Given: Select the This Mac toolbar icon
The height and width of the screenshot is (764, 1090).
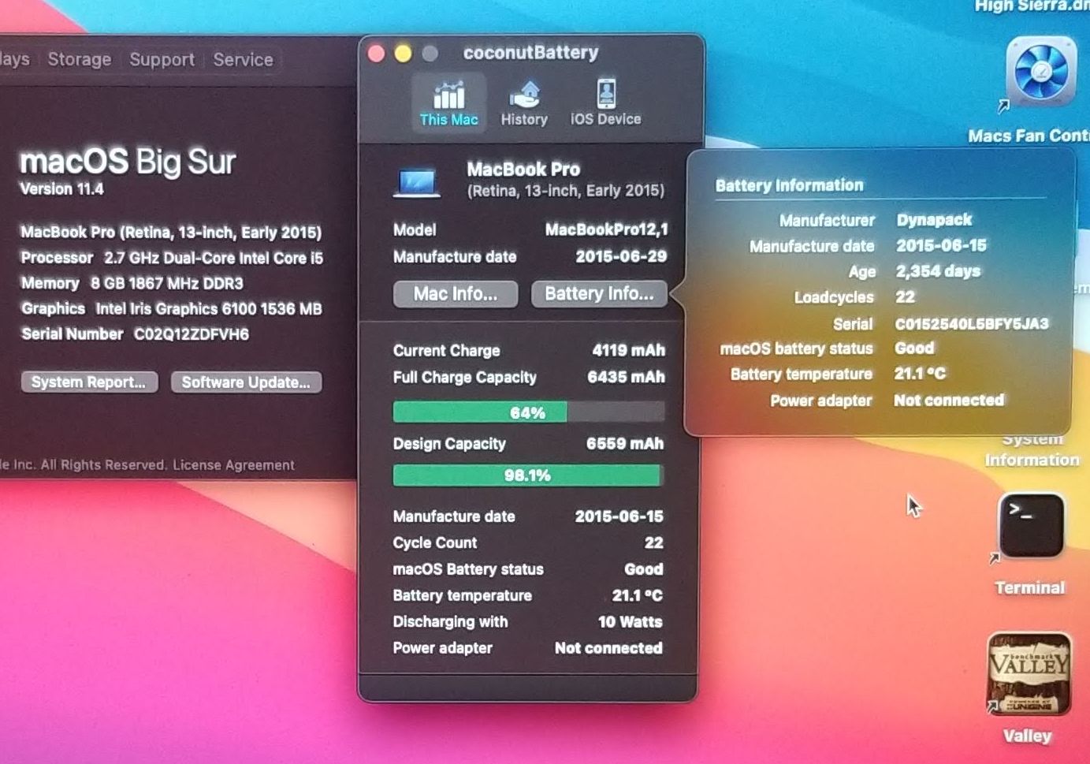Looking at the screenshot, I should point(448,103).
